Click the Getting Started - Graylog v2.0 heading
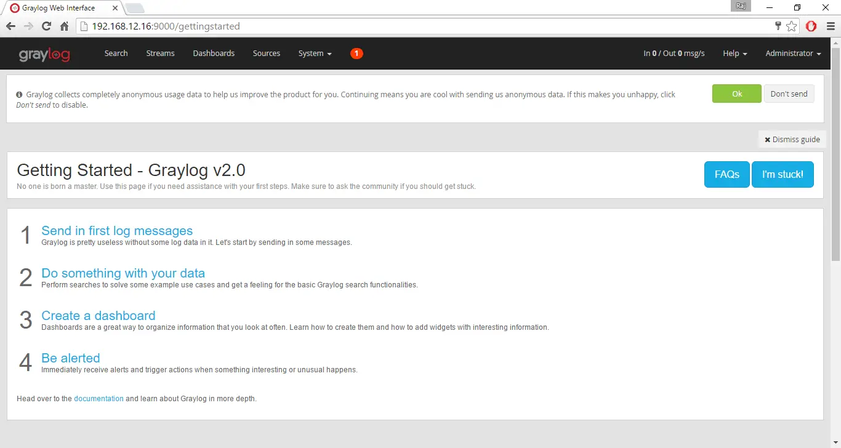The image size is (841, 448). (x=131, y=170)
